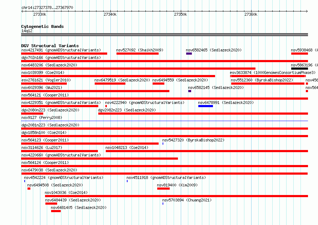Image resolution: width=318 pixels, height=225 pixels.
Task: Click nsv6494508 (Sedlazeck2020) label
Action: tap(55, 185)
